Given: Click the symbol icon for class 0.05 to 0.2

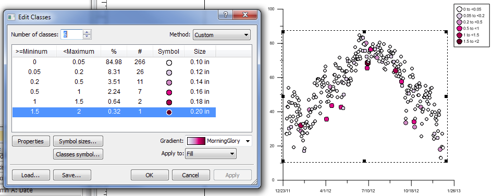Looking at the screenshot, I should point(169,72).
